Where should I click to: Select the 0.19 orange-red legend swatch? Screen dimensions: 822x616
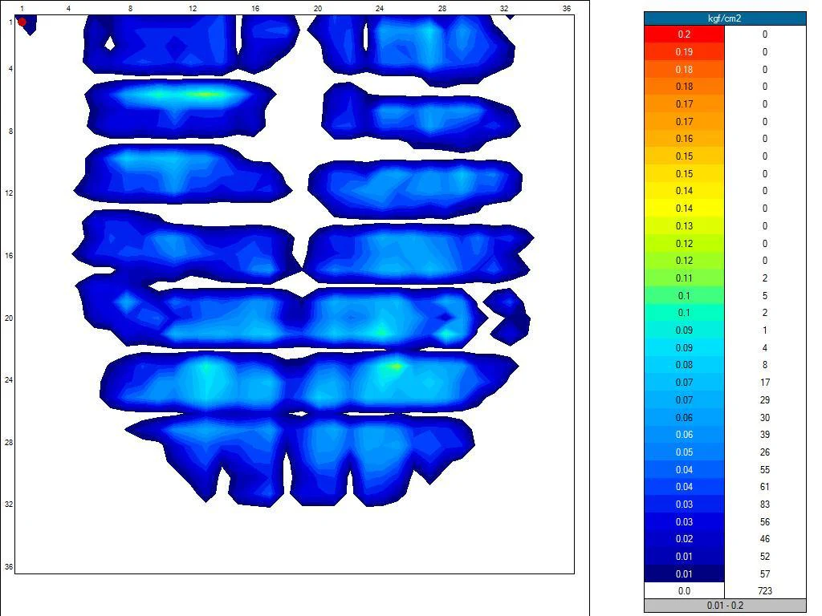click(684, 52)
